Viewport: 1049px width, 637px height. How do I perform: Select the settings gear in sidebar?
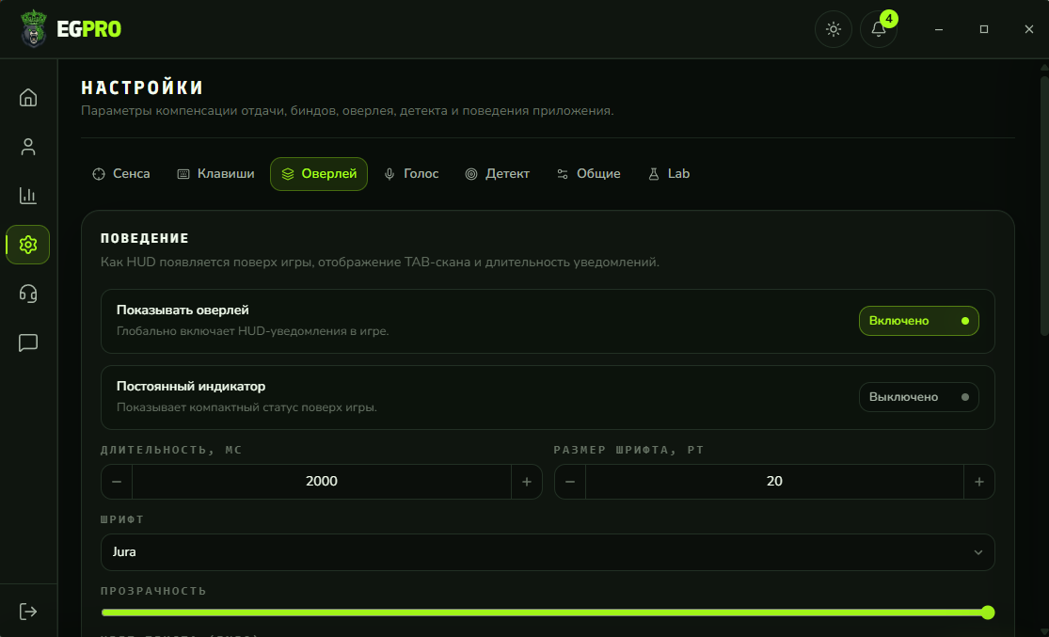tap(28, 245)
